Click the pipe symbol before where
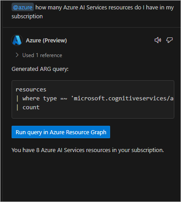 click(17, 99)
